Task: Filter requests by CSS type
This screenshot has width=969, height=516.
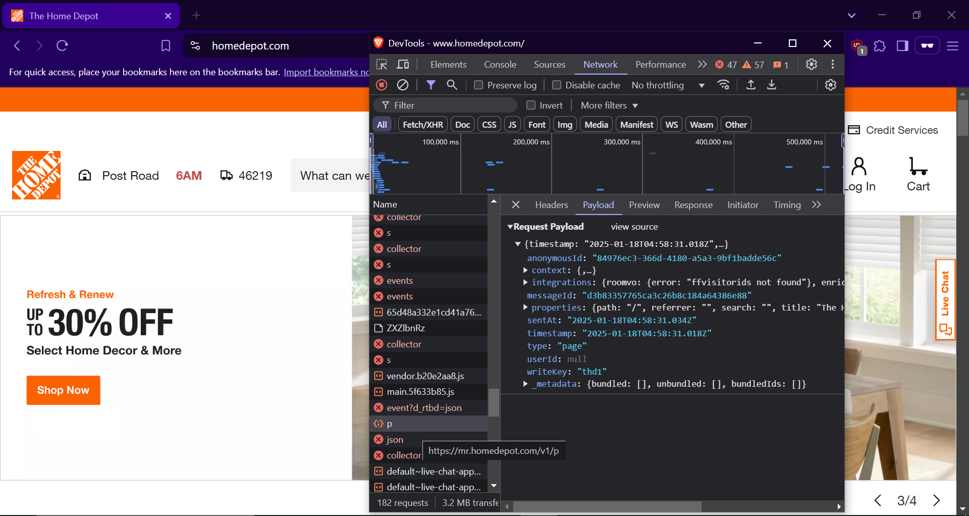Action: click(x=489, y=125)
